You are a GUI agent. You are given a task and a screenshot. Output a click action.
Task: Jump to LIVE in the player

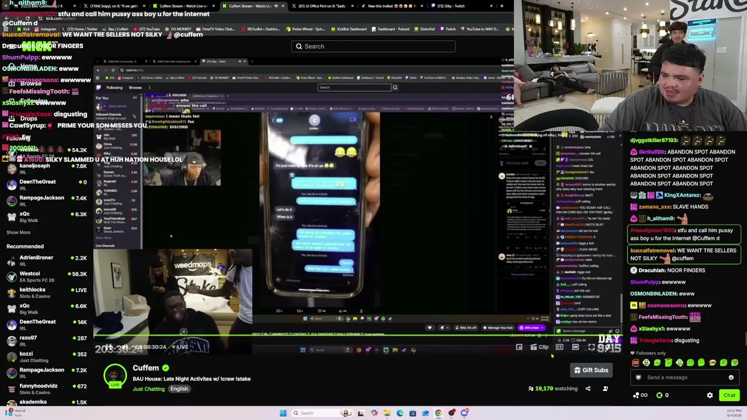[180, 347]
